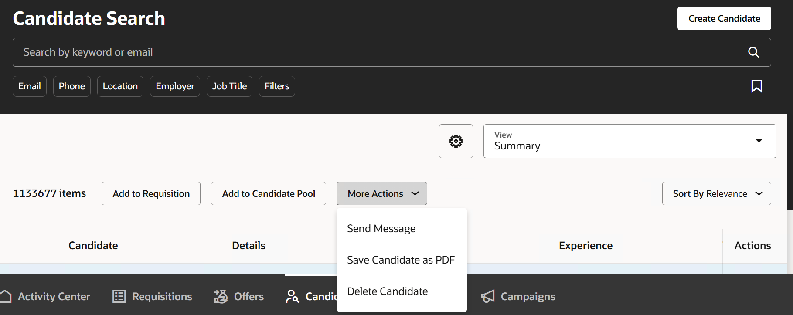793x315 pixels.
Task: Click the Offers icon
Action: tap(221, 296)
